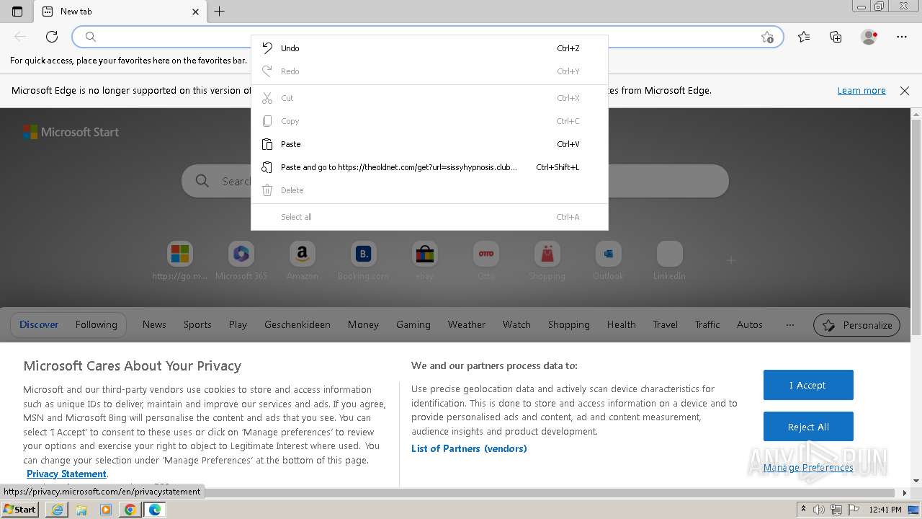This screenshot has height=519, width=922.
Task: Open the Outlook quick link
Action: point(609,262)
